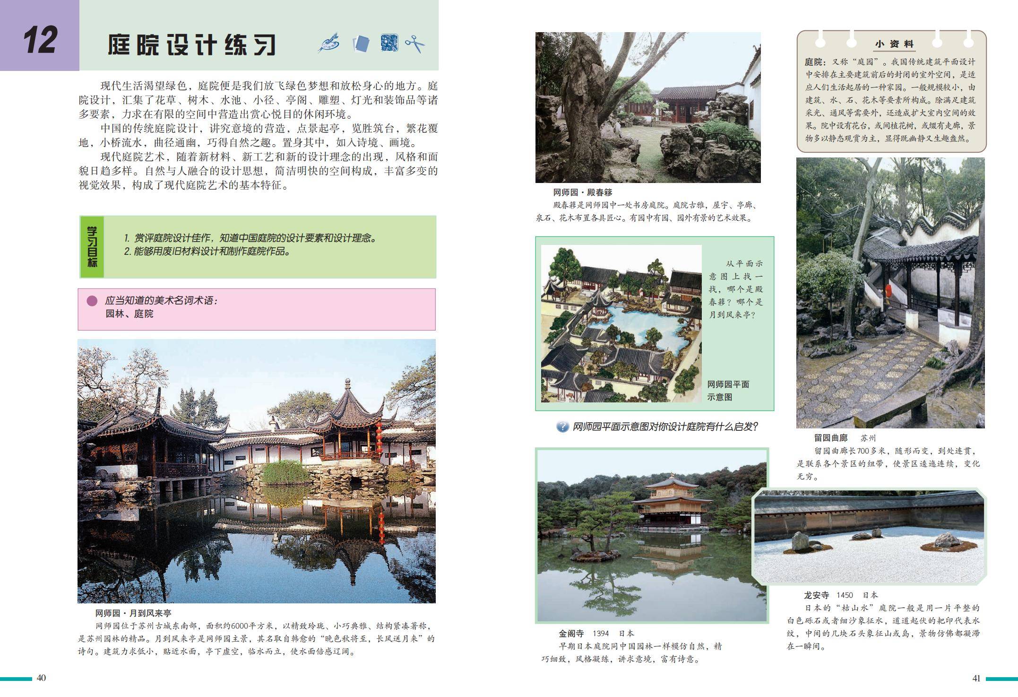Click the blue textured material square icon
This screenshot has width=1018, height=697.
click(389, 43)
